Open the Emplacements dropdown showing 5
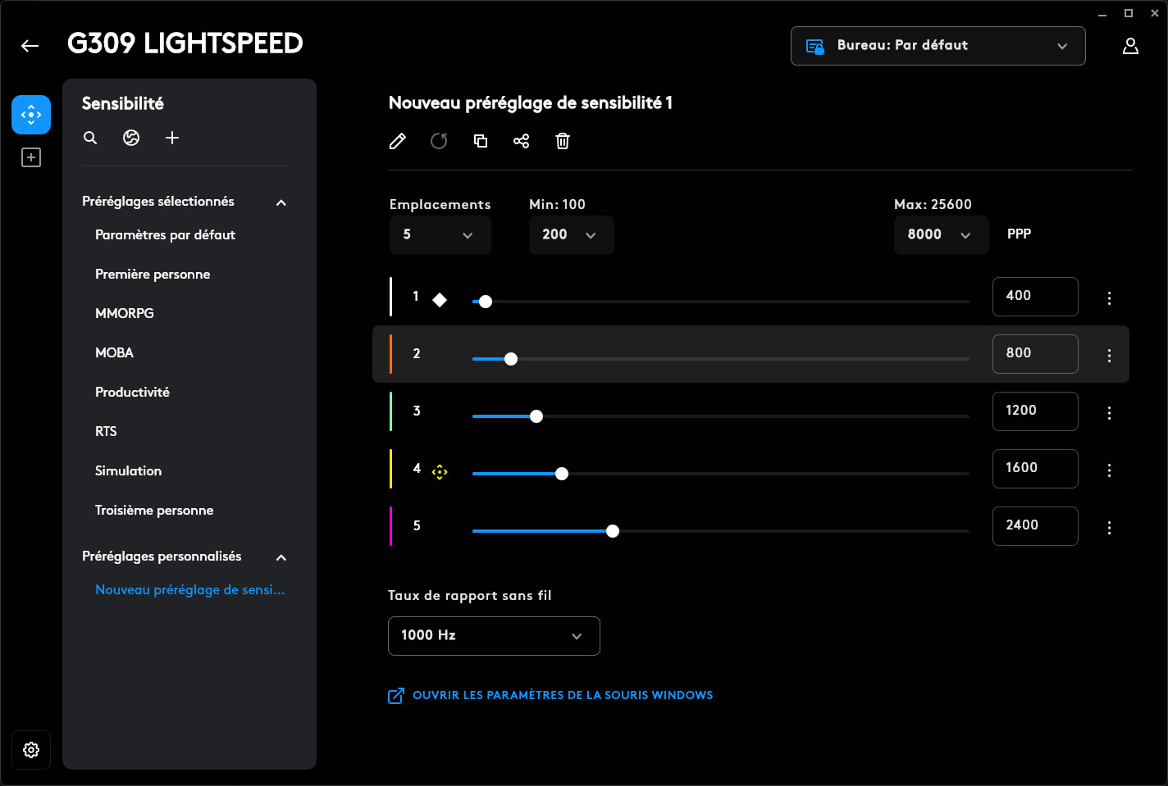The image size is (1168, 786). [440, 235]
